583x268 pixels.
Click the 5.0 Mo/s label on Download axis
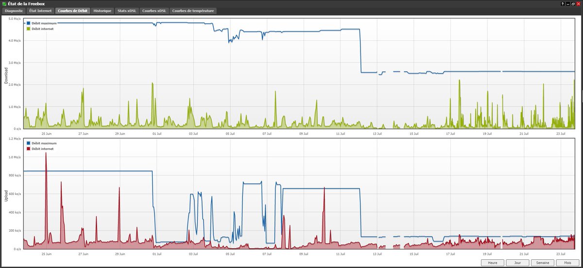15,18
